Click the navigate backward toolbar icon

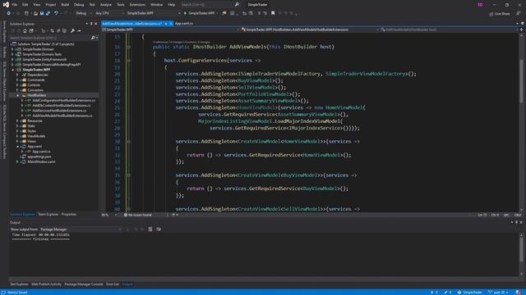pos(9,13)
